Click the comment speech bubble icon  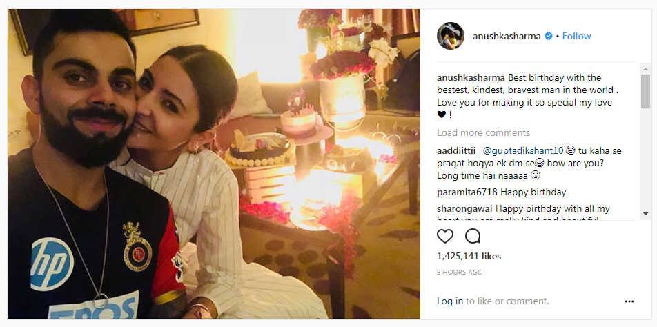point(473,237)
